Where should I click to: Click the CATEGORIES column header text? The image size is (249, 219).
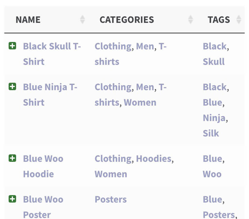[x=127, y=20]
